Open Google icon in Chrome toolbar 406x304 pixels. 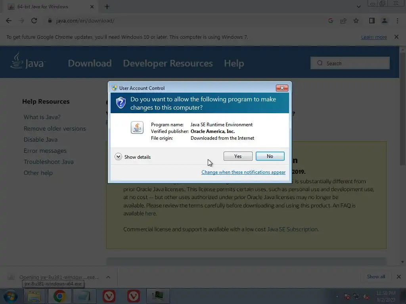tap(330, 21)
